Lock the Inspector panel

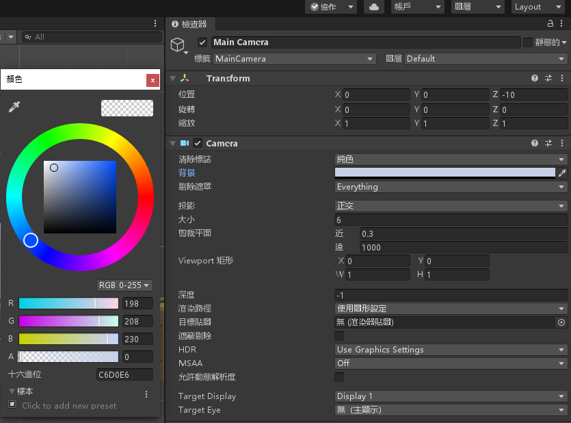[550, 24]
